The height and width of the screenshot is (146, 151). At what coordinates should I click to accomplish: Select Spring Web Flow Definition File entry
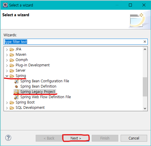[x=46, y=97]
